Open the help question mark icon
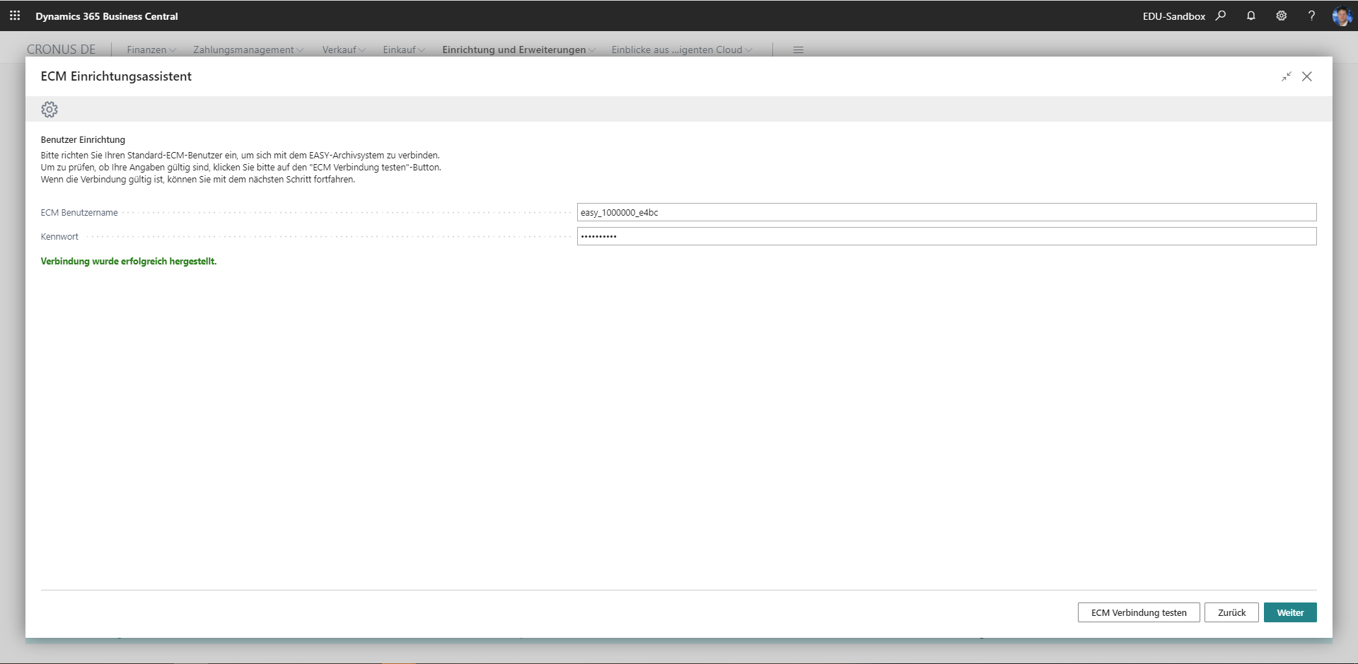The image size is (1358, 664). 1312,16
